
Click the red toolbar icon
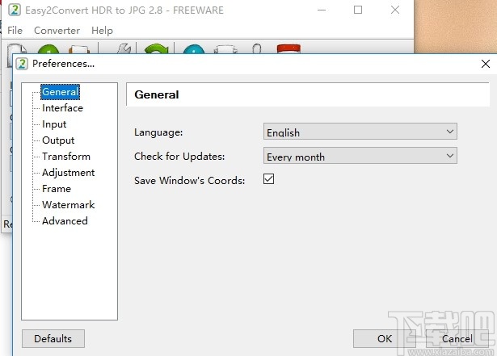pos(289,49)
